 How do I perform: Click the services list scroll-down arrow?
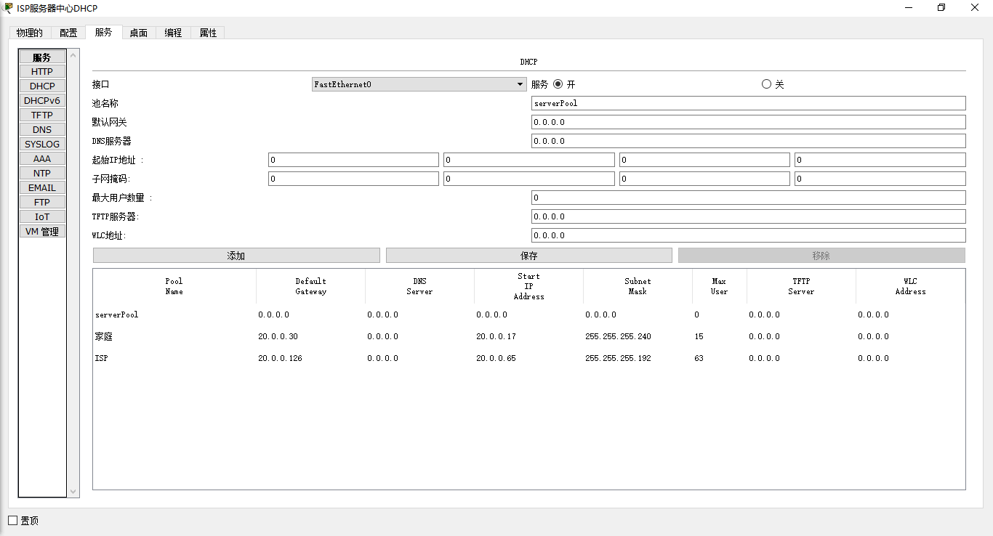(x=72, y=492)
